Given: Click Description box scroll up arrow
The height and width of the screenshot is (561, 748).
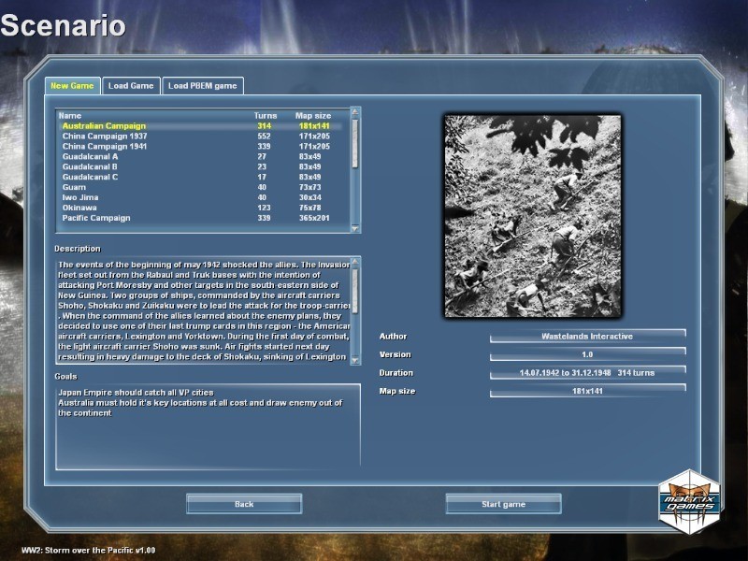Looking at the screenshot, I should click(354, 262).
